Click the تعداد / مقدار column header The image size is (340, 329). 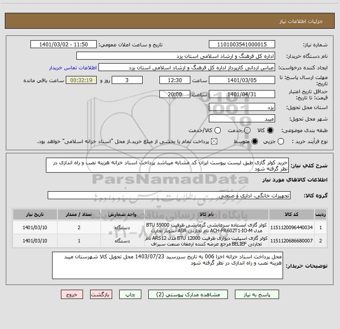tap(79, 214)
